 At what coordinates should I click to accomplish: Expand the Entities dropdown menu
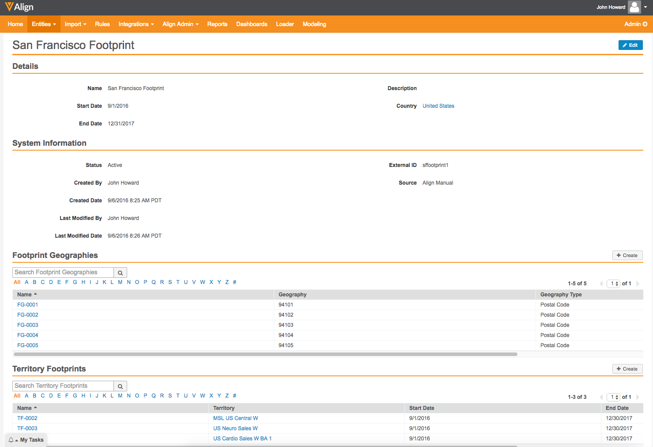44,24
